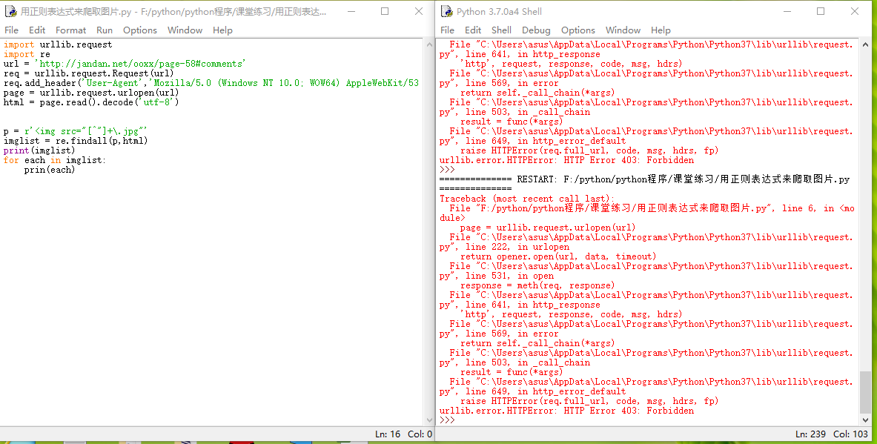
Task: Click the last >>> prompt in the shell
Action: [447, 420]
